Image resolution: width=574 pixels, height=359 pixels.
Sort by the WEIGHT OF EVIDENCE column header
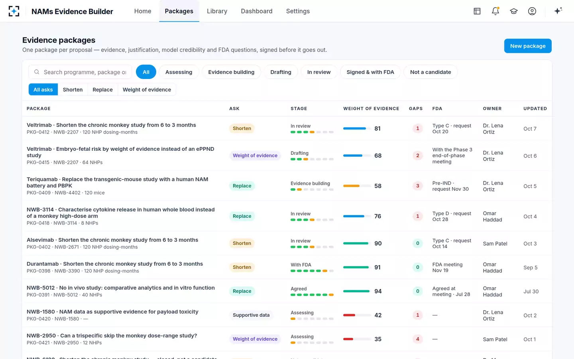[371, 108]
